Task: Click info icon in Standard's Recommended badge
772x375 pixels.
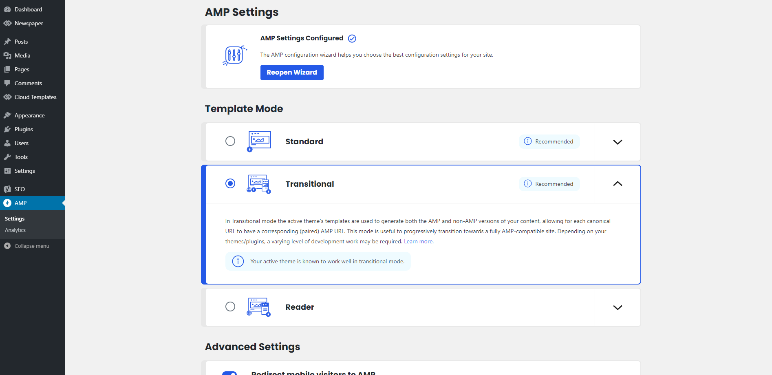Action: (528, 141)
